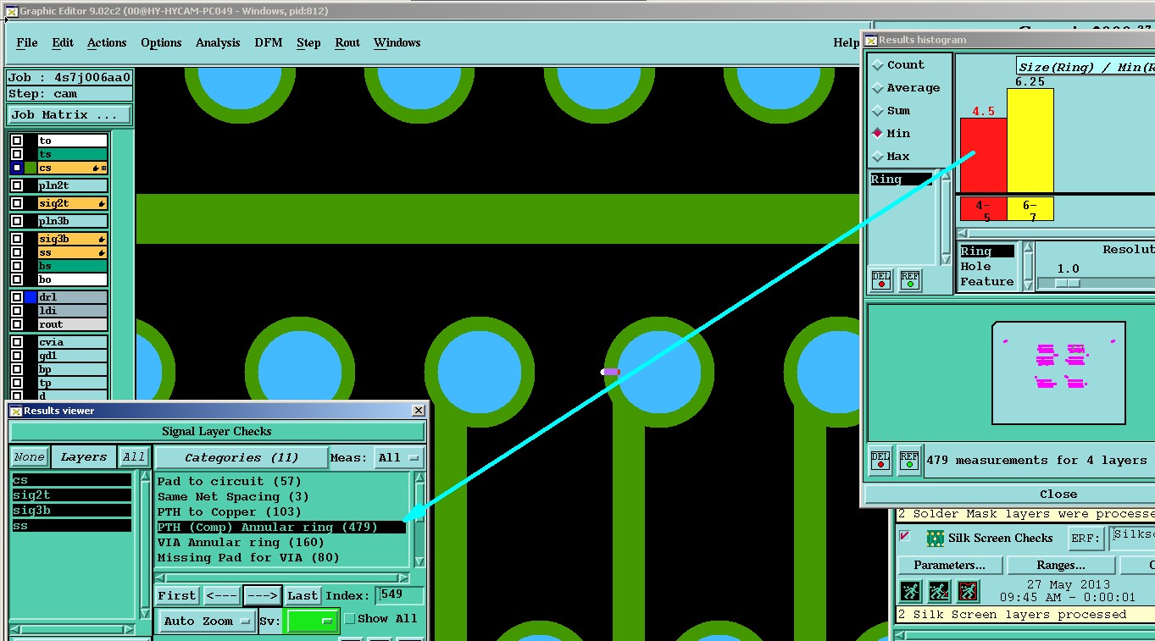Select the Count radio option

879,65
